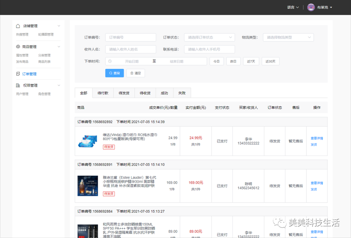Click the Vinda wet wipes product thumbnail

coord(87,141)
